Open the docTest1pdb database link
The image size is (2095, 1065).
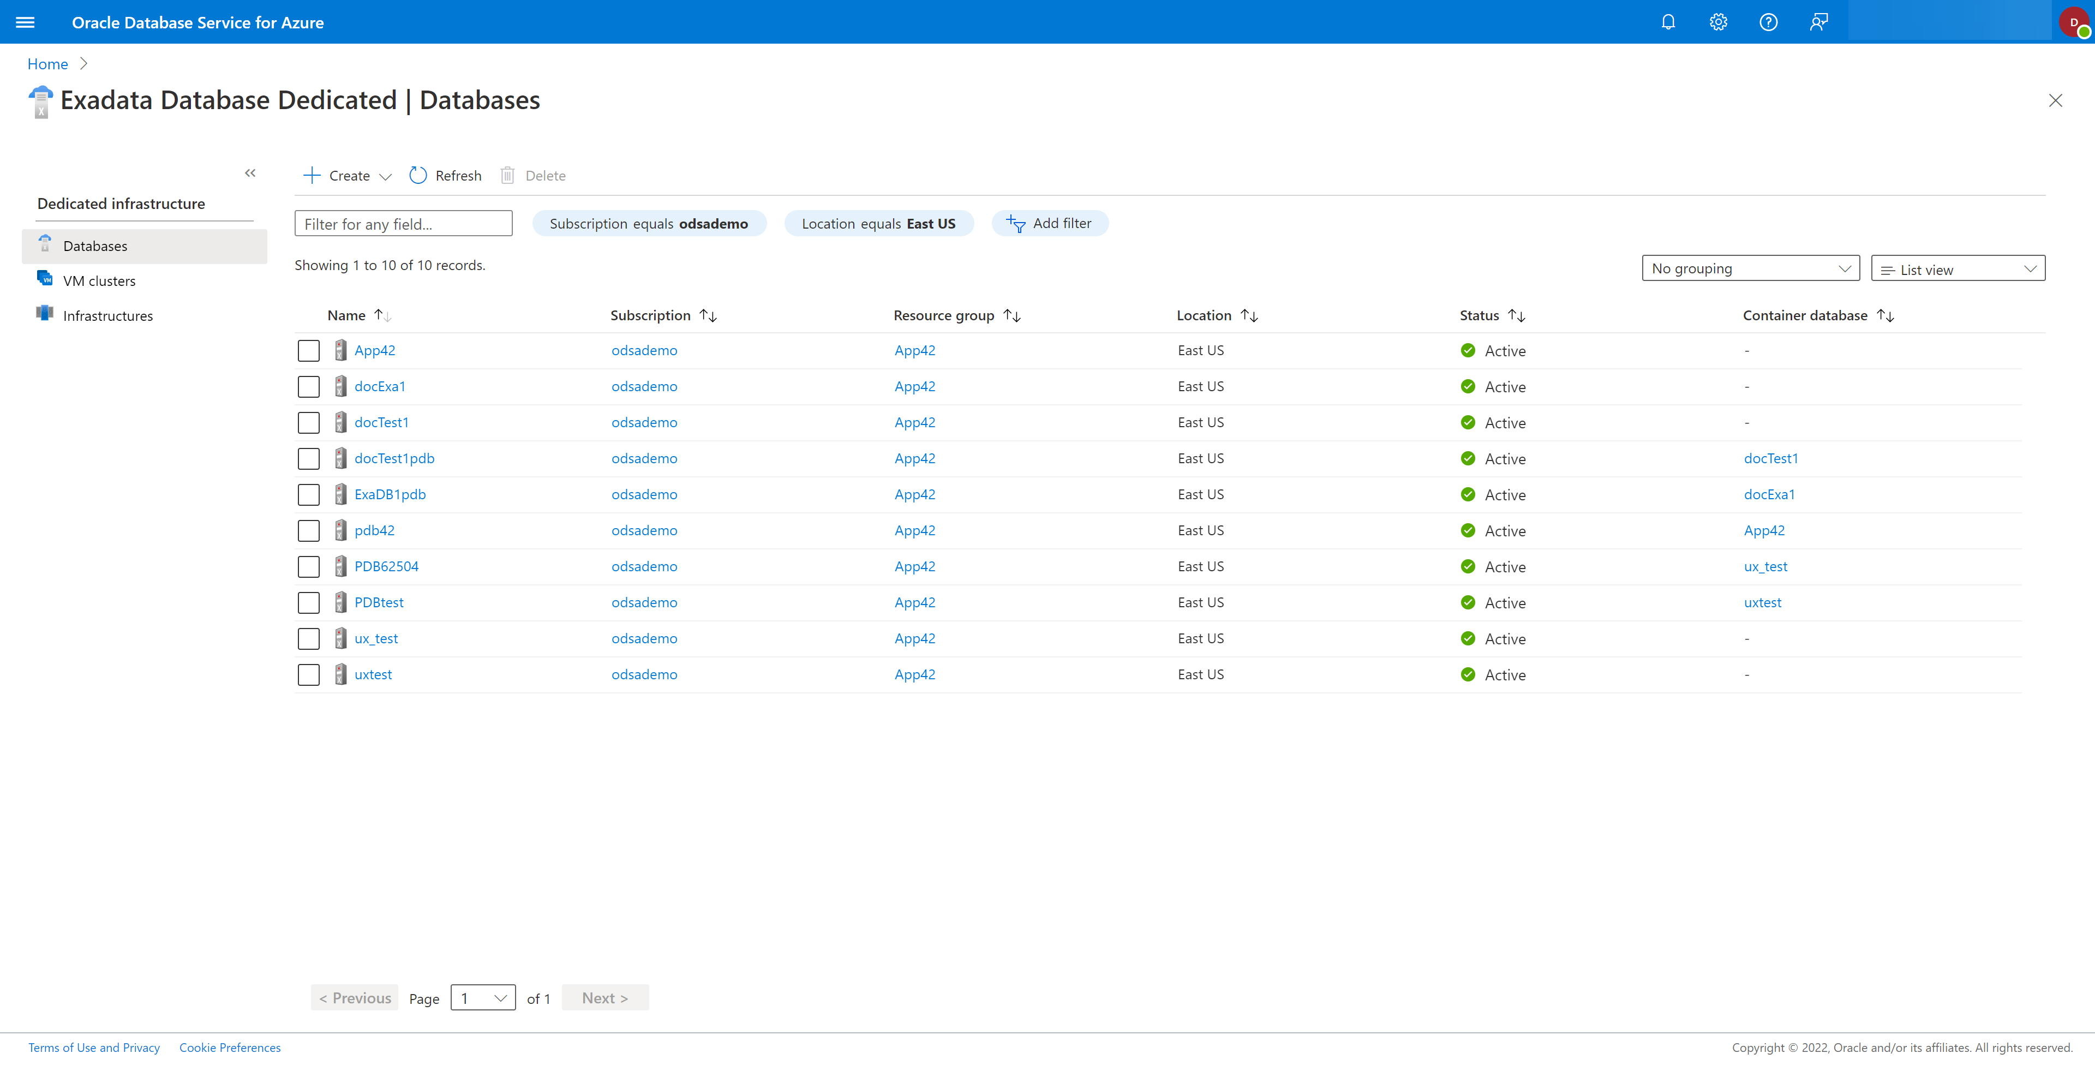[394, 458]
